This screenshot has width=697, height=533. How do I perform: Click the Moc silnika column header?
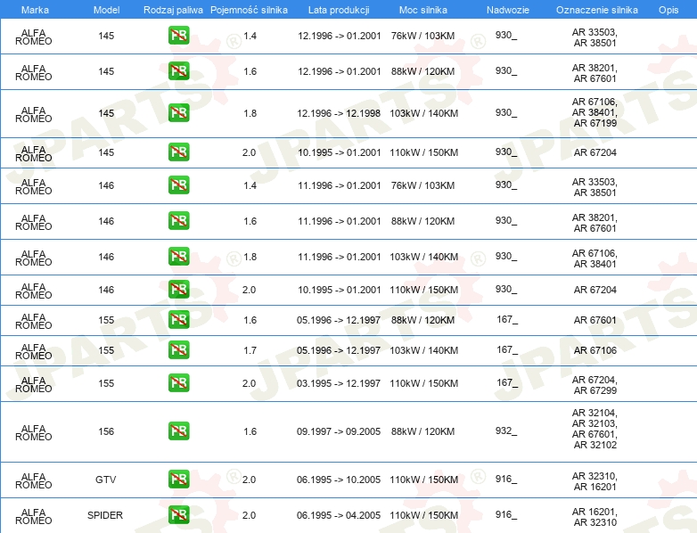click(x=423, y=10)
